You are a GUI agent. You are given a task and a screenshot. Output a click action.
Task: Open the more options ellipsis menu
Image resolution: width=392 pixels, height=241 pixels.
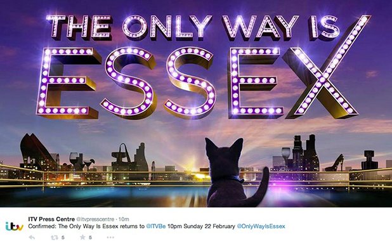pyautogui.click(x=110, y=237)
